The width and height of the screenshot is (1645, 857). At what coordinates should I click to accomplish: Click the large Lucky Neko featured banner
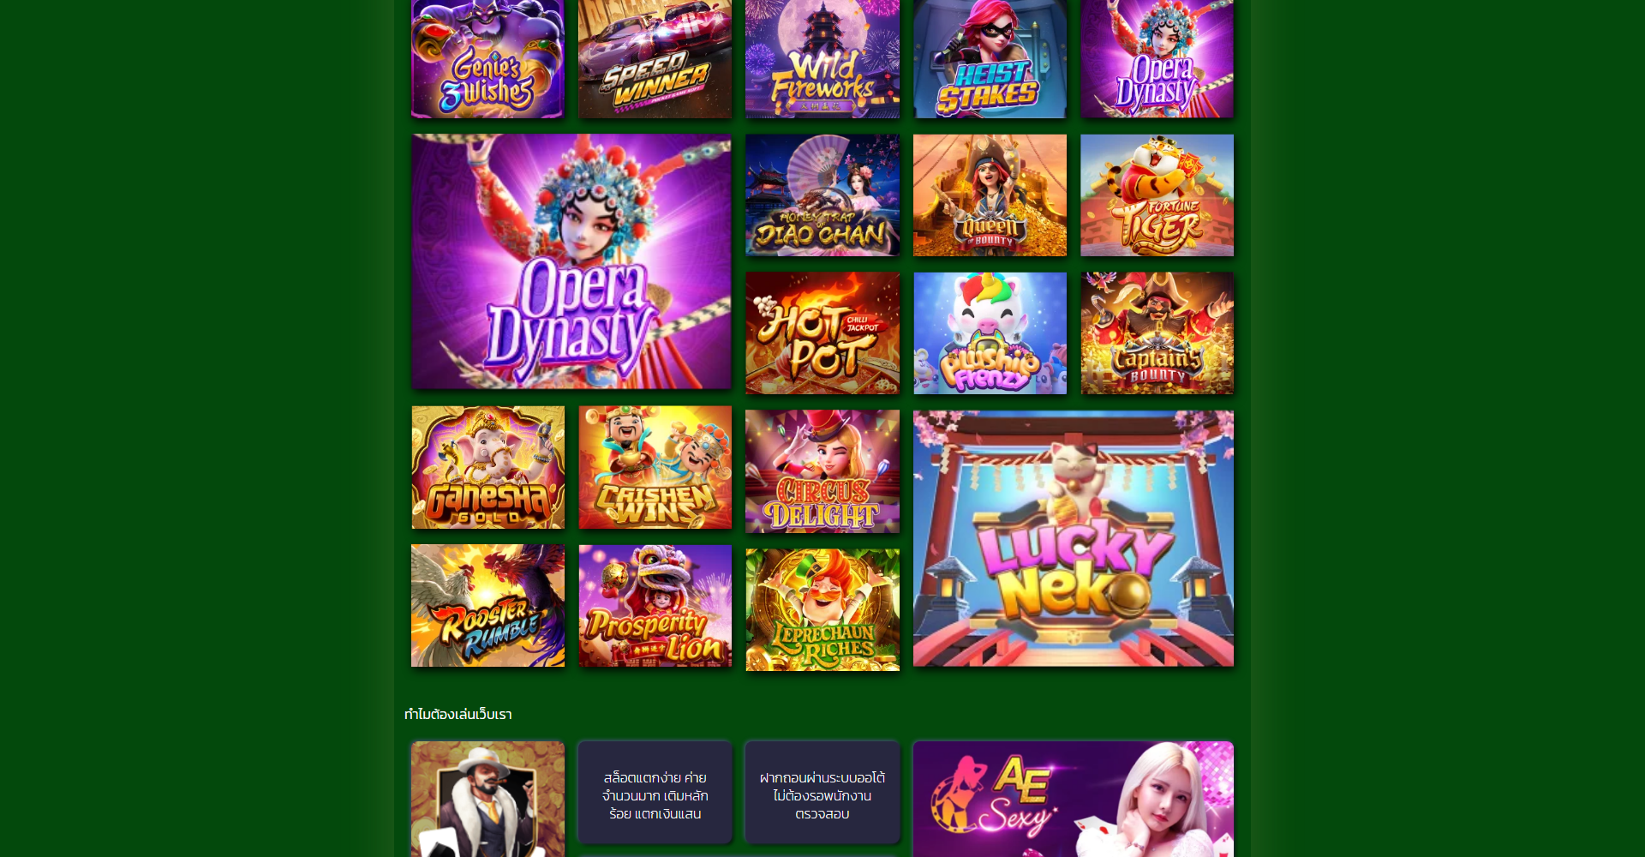(x=1074, y=538)
